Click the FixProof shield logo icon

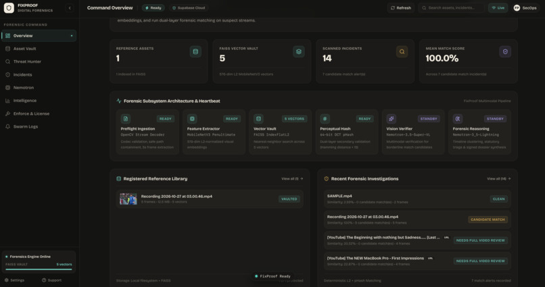9,7
